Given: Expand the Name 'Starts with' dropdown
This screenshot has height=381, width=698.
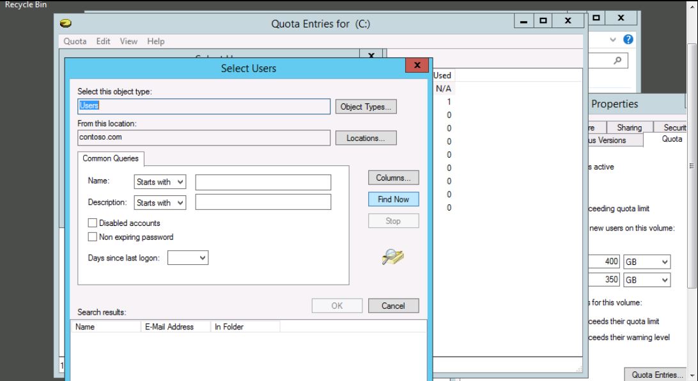Looking at the screenshot, I should tap(160, 183).
